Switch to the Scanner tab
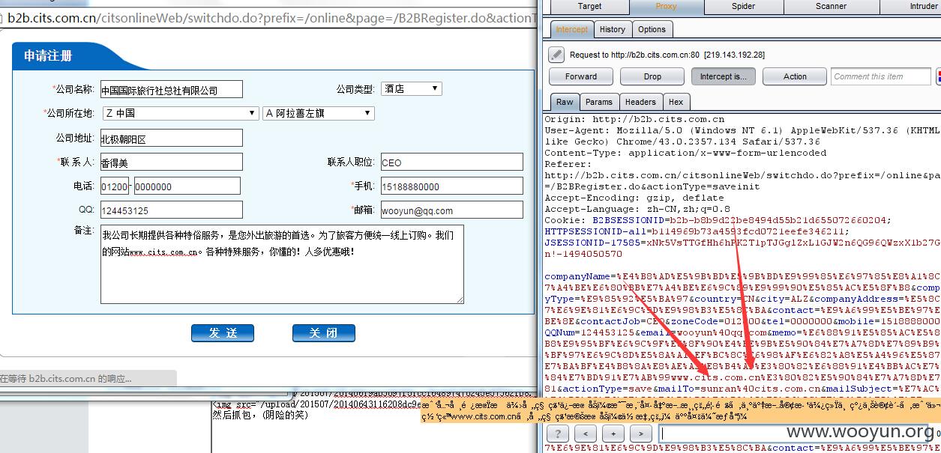The width and height of the screenshot is (941, 453). point(831,6)
